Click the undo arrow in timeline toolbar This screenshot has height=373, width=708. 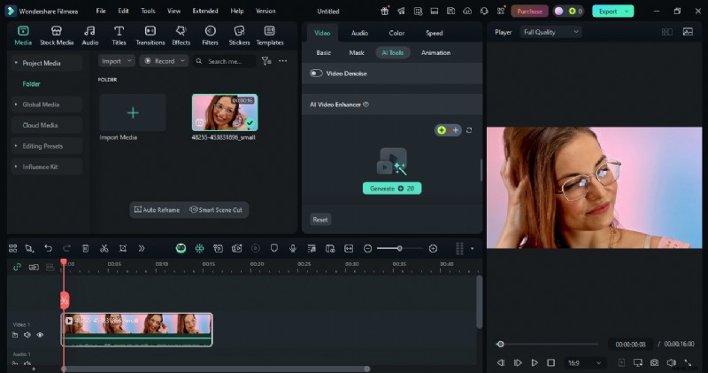(x=48, y=249)
